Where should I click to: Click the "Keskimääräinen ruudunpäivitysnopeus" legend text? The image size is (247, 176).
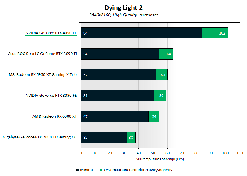pyautogui.click(x=137, y=170)
